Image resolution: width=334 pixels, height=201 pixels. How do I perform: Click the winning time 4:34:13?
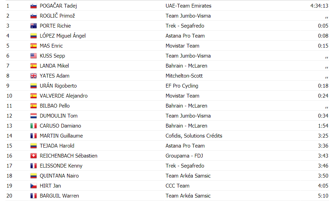tap(319, 6)
